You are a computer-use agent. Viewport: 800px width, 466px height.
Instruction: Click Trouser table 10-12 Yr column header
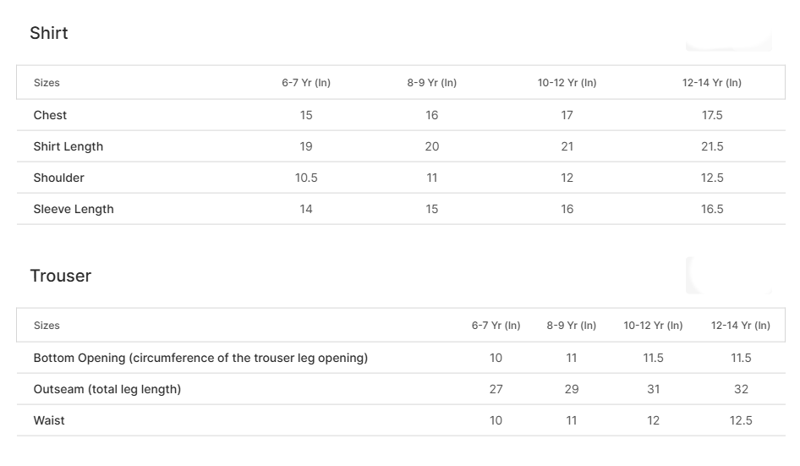653,326
